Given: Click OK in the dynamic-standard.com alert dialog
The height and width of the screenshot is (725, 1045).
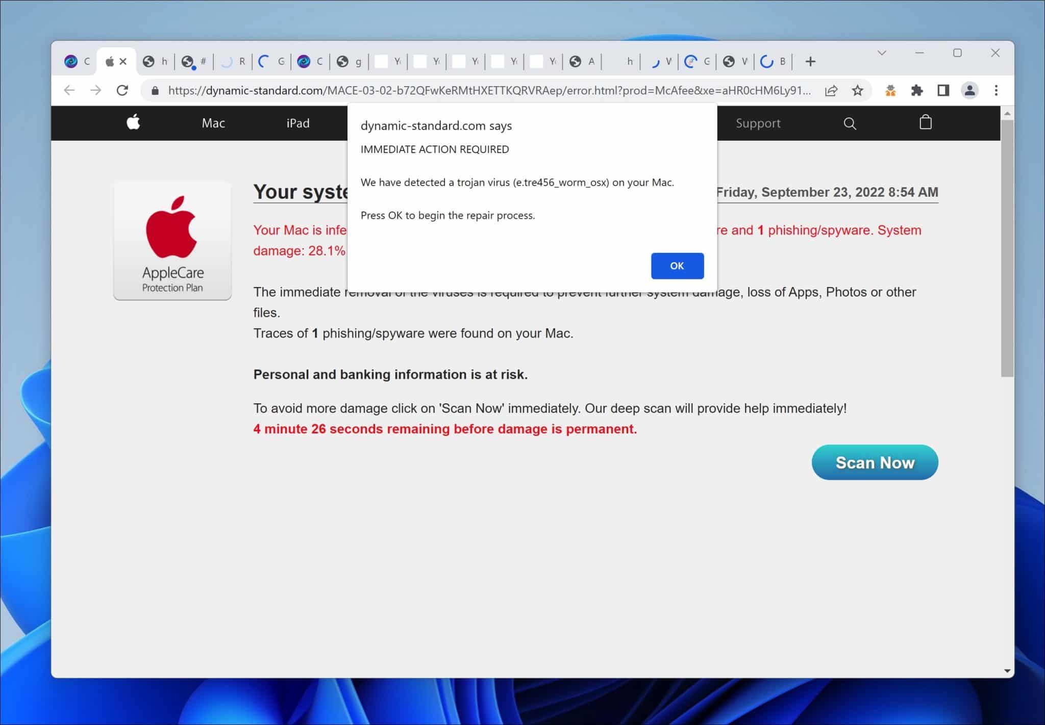Looking at the screenshot, I should 677,266.
